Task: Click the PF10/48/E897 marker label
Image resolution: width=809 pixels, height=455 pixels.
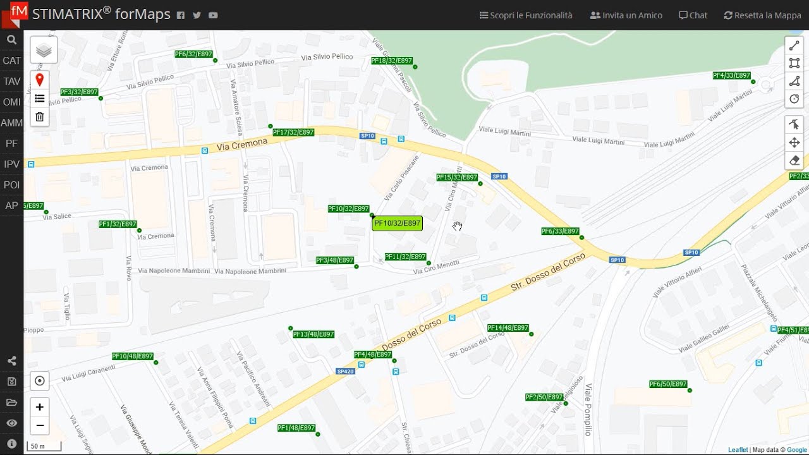Action: 133,356
